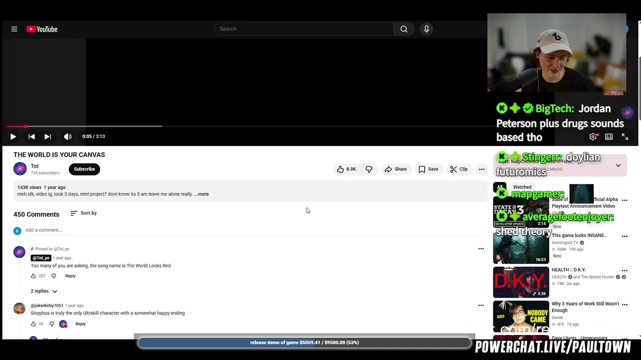
Task: Open more actions menu beside Clip
Action: pos(482,169)
